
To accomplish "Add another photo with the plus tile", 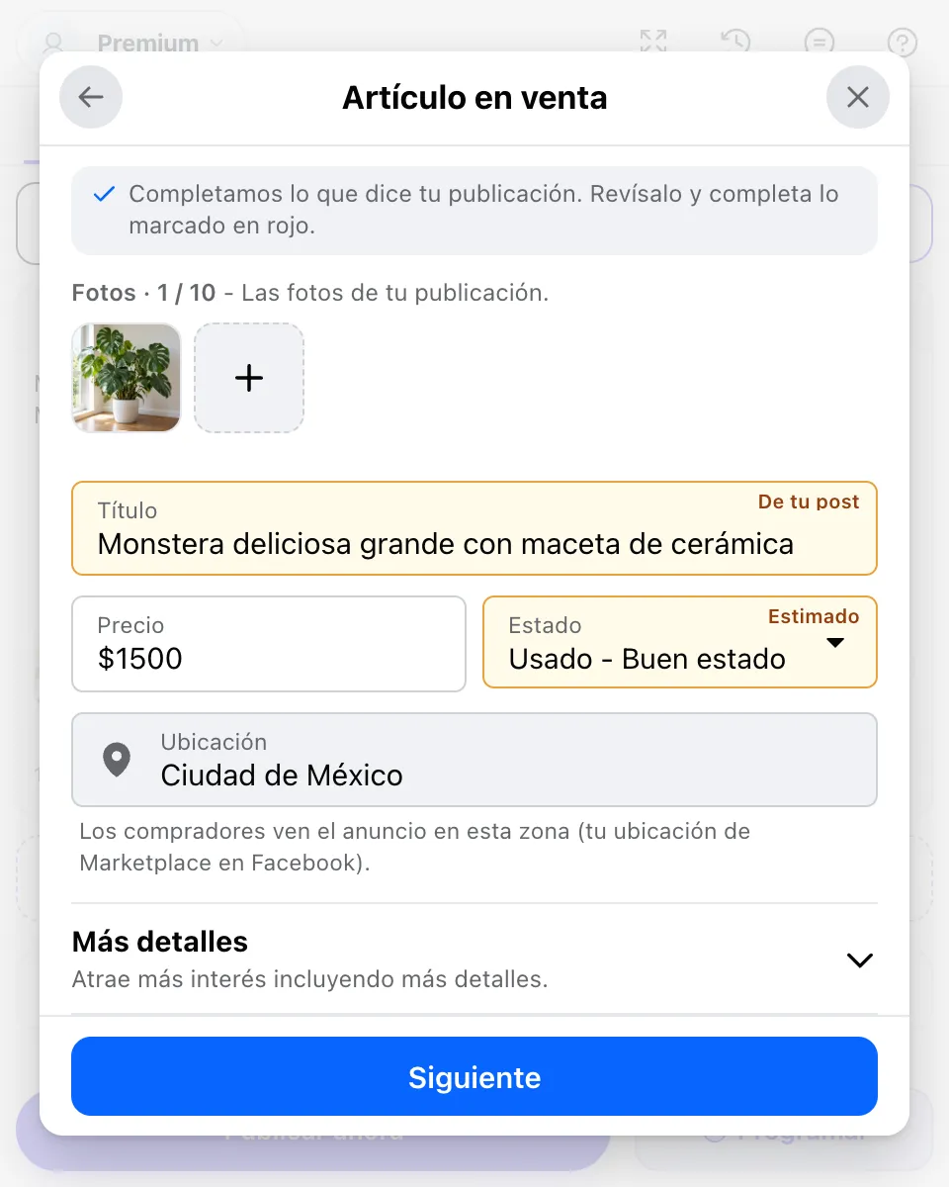I will (249, 378).
